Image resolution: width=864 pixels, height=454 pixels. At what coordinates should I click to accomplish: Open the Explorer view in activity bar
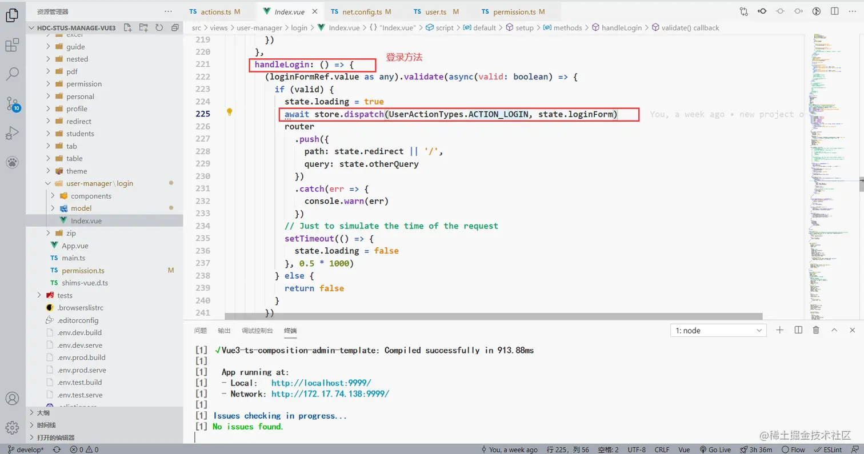point(12,15)
